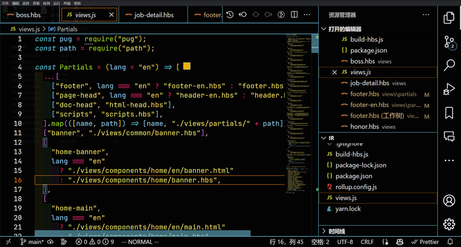The width and height of the screenshot is (461, 247).
Task: Collapse the IR folder section
Action: pos(378,138)
